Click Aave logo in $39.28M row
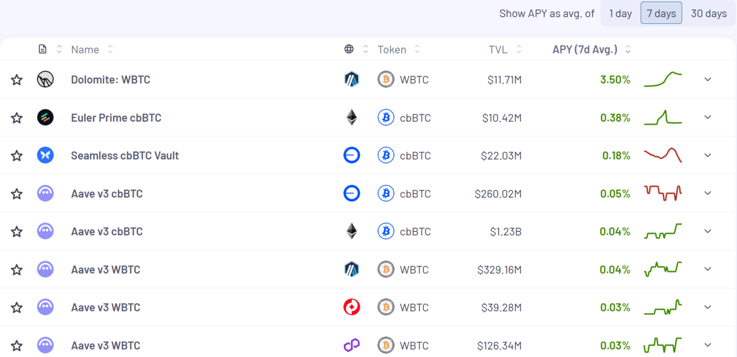 45,307
